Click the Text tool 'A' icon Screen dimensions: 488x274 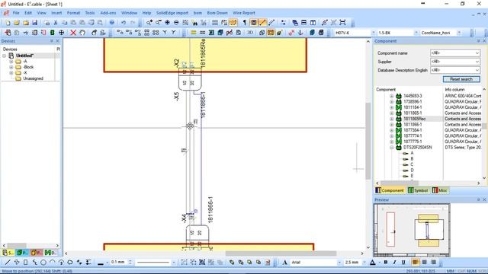(284, 263)
